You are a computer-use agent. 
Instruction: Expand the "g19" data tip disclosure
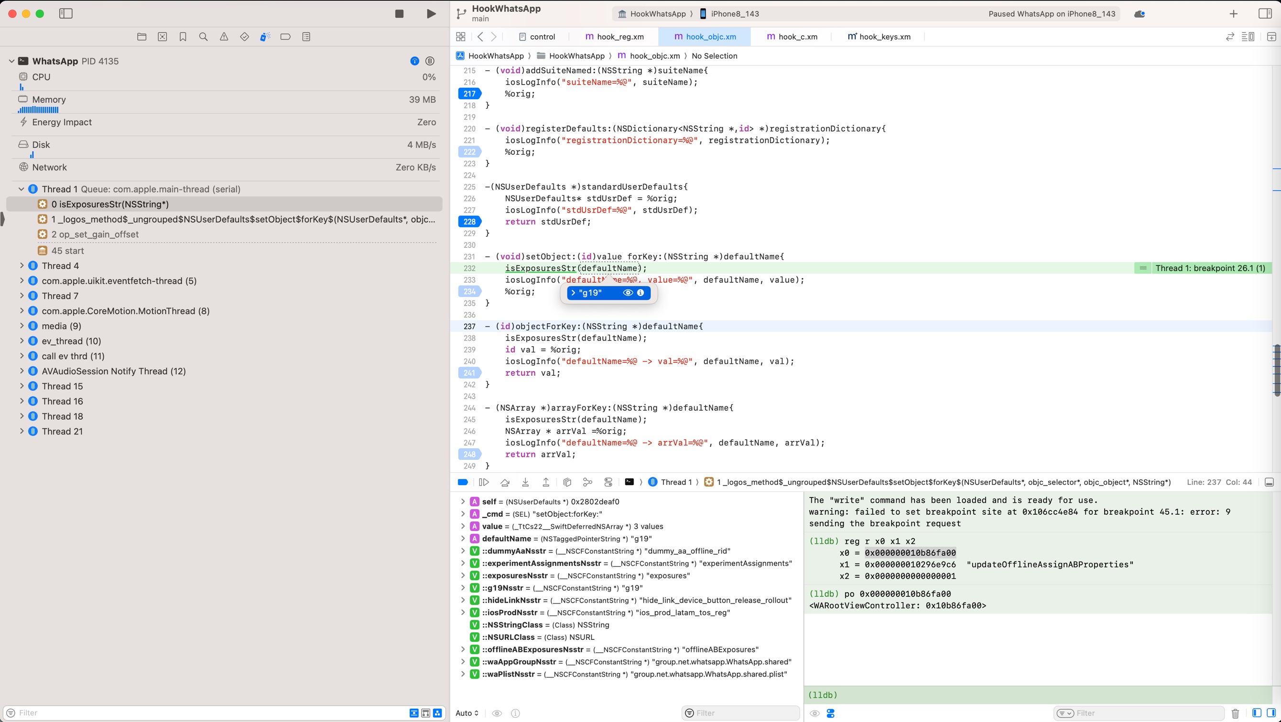coord(574,293)
